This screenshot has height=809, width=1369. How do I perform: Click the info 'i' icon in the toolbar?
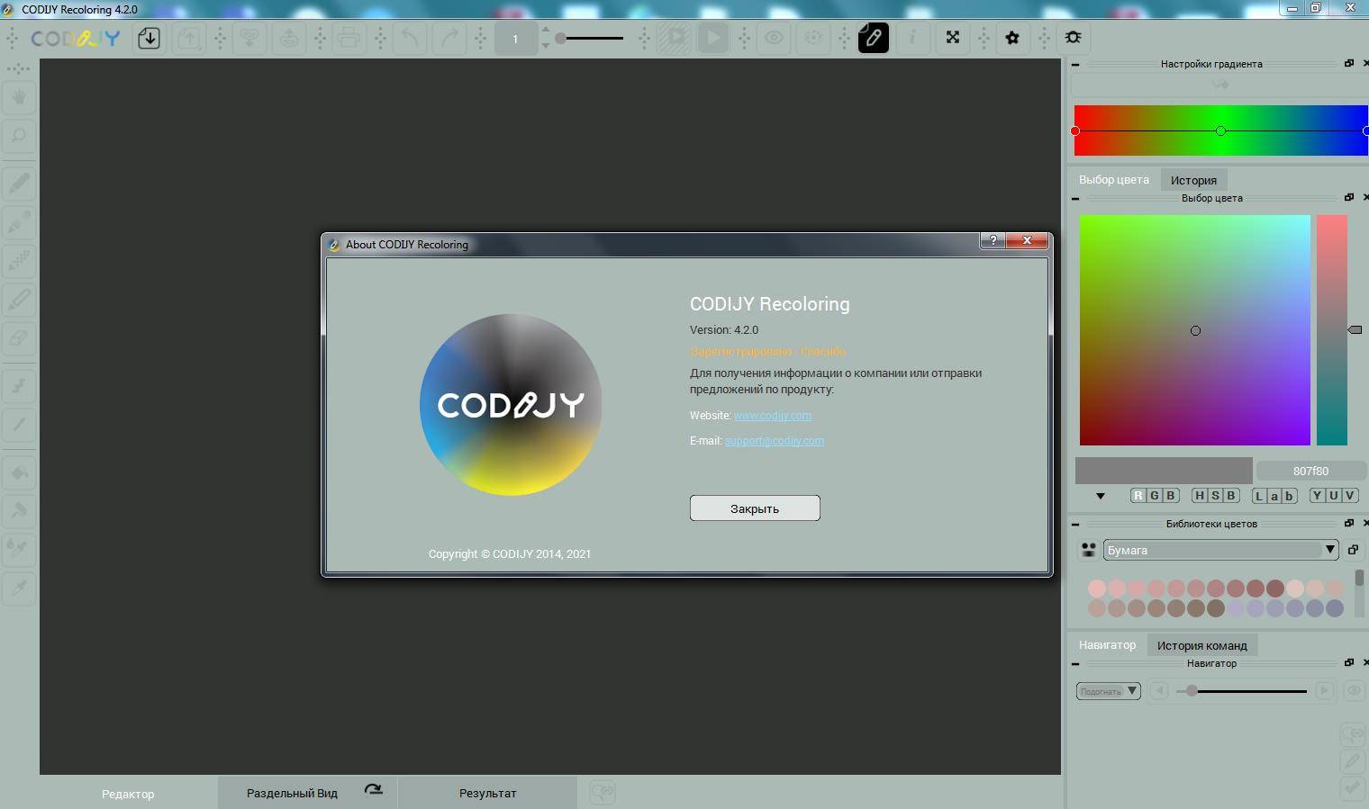click(x=912, y=38)
